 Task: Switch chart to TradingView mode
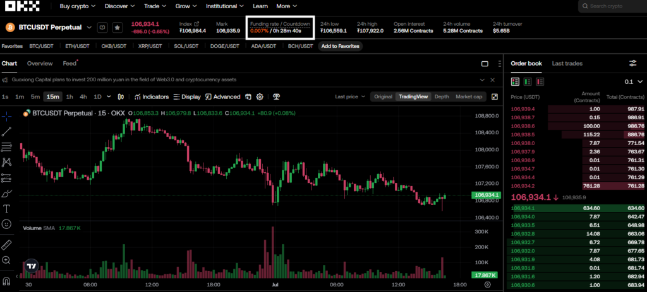point(414,96)
